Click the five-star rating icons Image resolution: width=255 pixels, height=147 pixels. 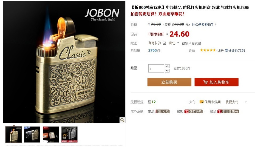tap(208, 50)
